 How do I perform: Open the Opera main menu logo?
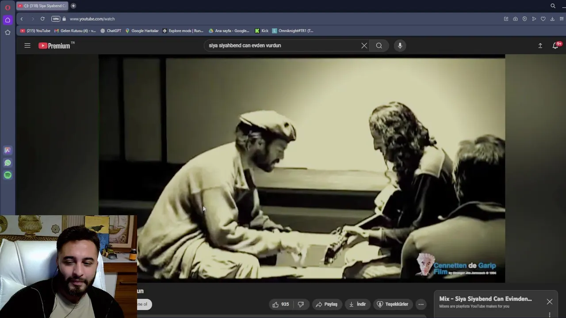8,7
